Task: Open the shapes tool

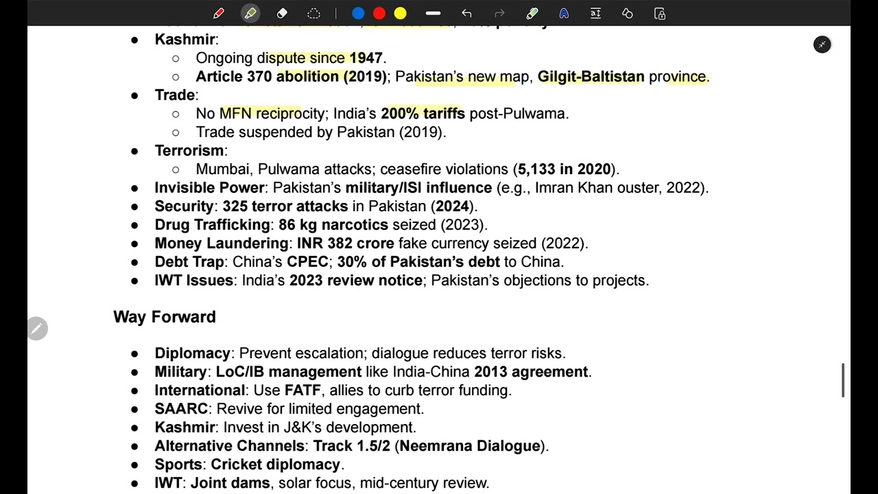Action: click(628, 13)
